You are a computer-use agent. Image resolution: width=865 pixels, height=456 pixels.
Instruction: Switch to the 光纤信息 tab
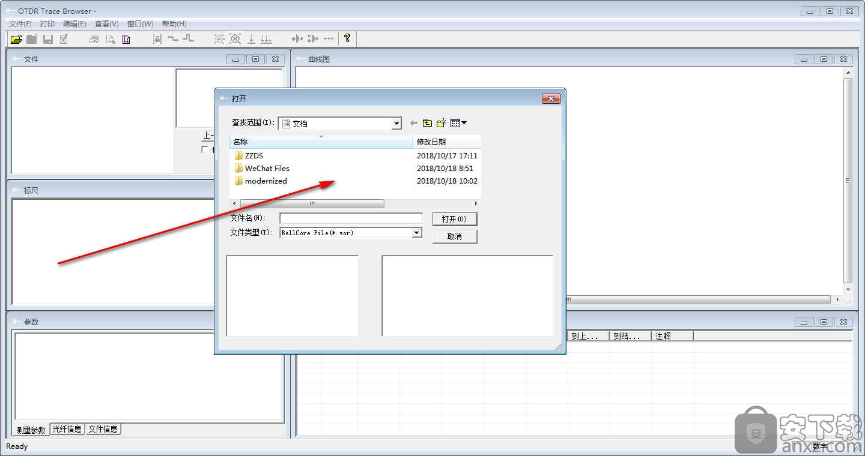pyautogui.click(x=67, y=429)
